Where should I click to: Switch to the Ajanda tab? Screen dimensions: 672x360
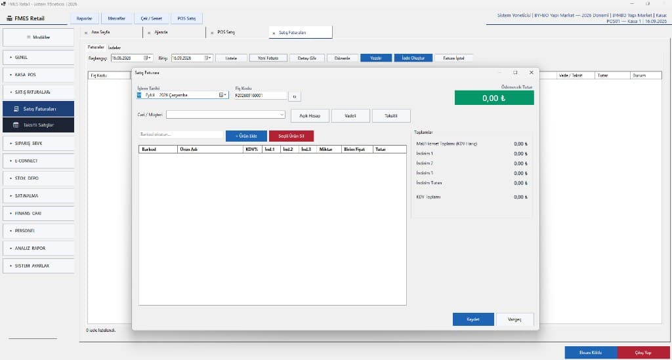[161, 32]
